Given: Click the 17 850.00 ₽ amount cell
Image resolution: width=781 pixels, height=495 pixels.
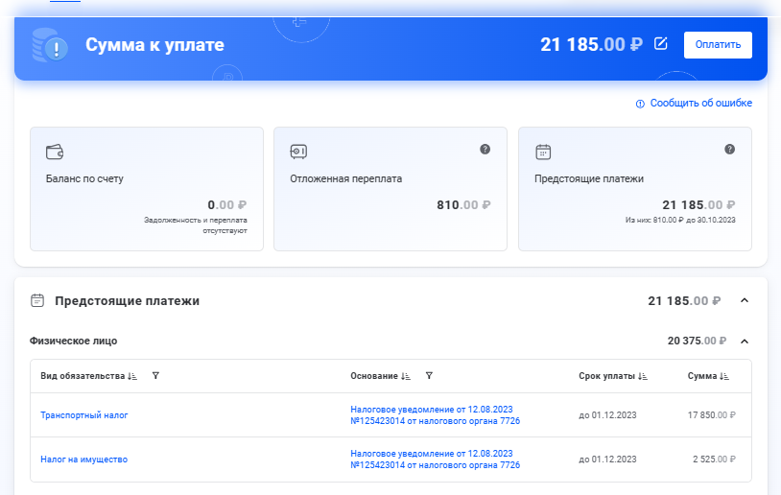Looking at the screenshot, I should [711, 414].
